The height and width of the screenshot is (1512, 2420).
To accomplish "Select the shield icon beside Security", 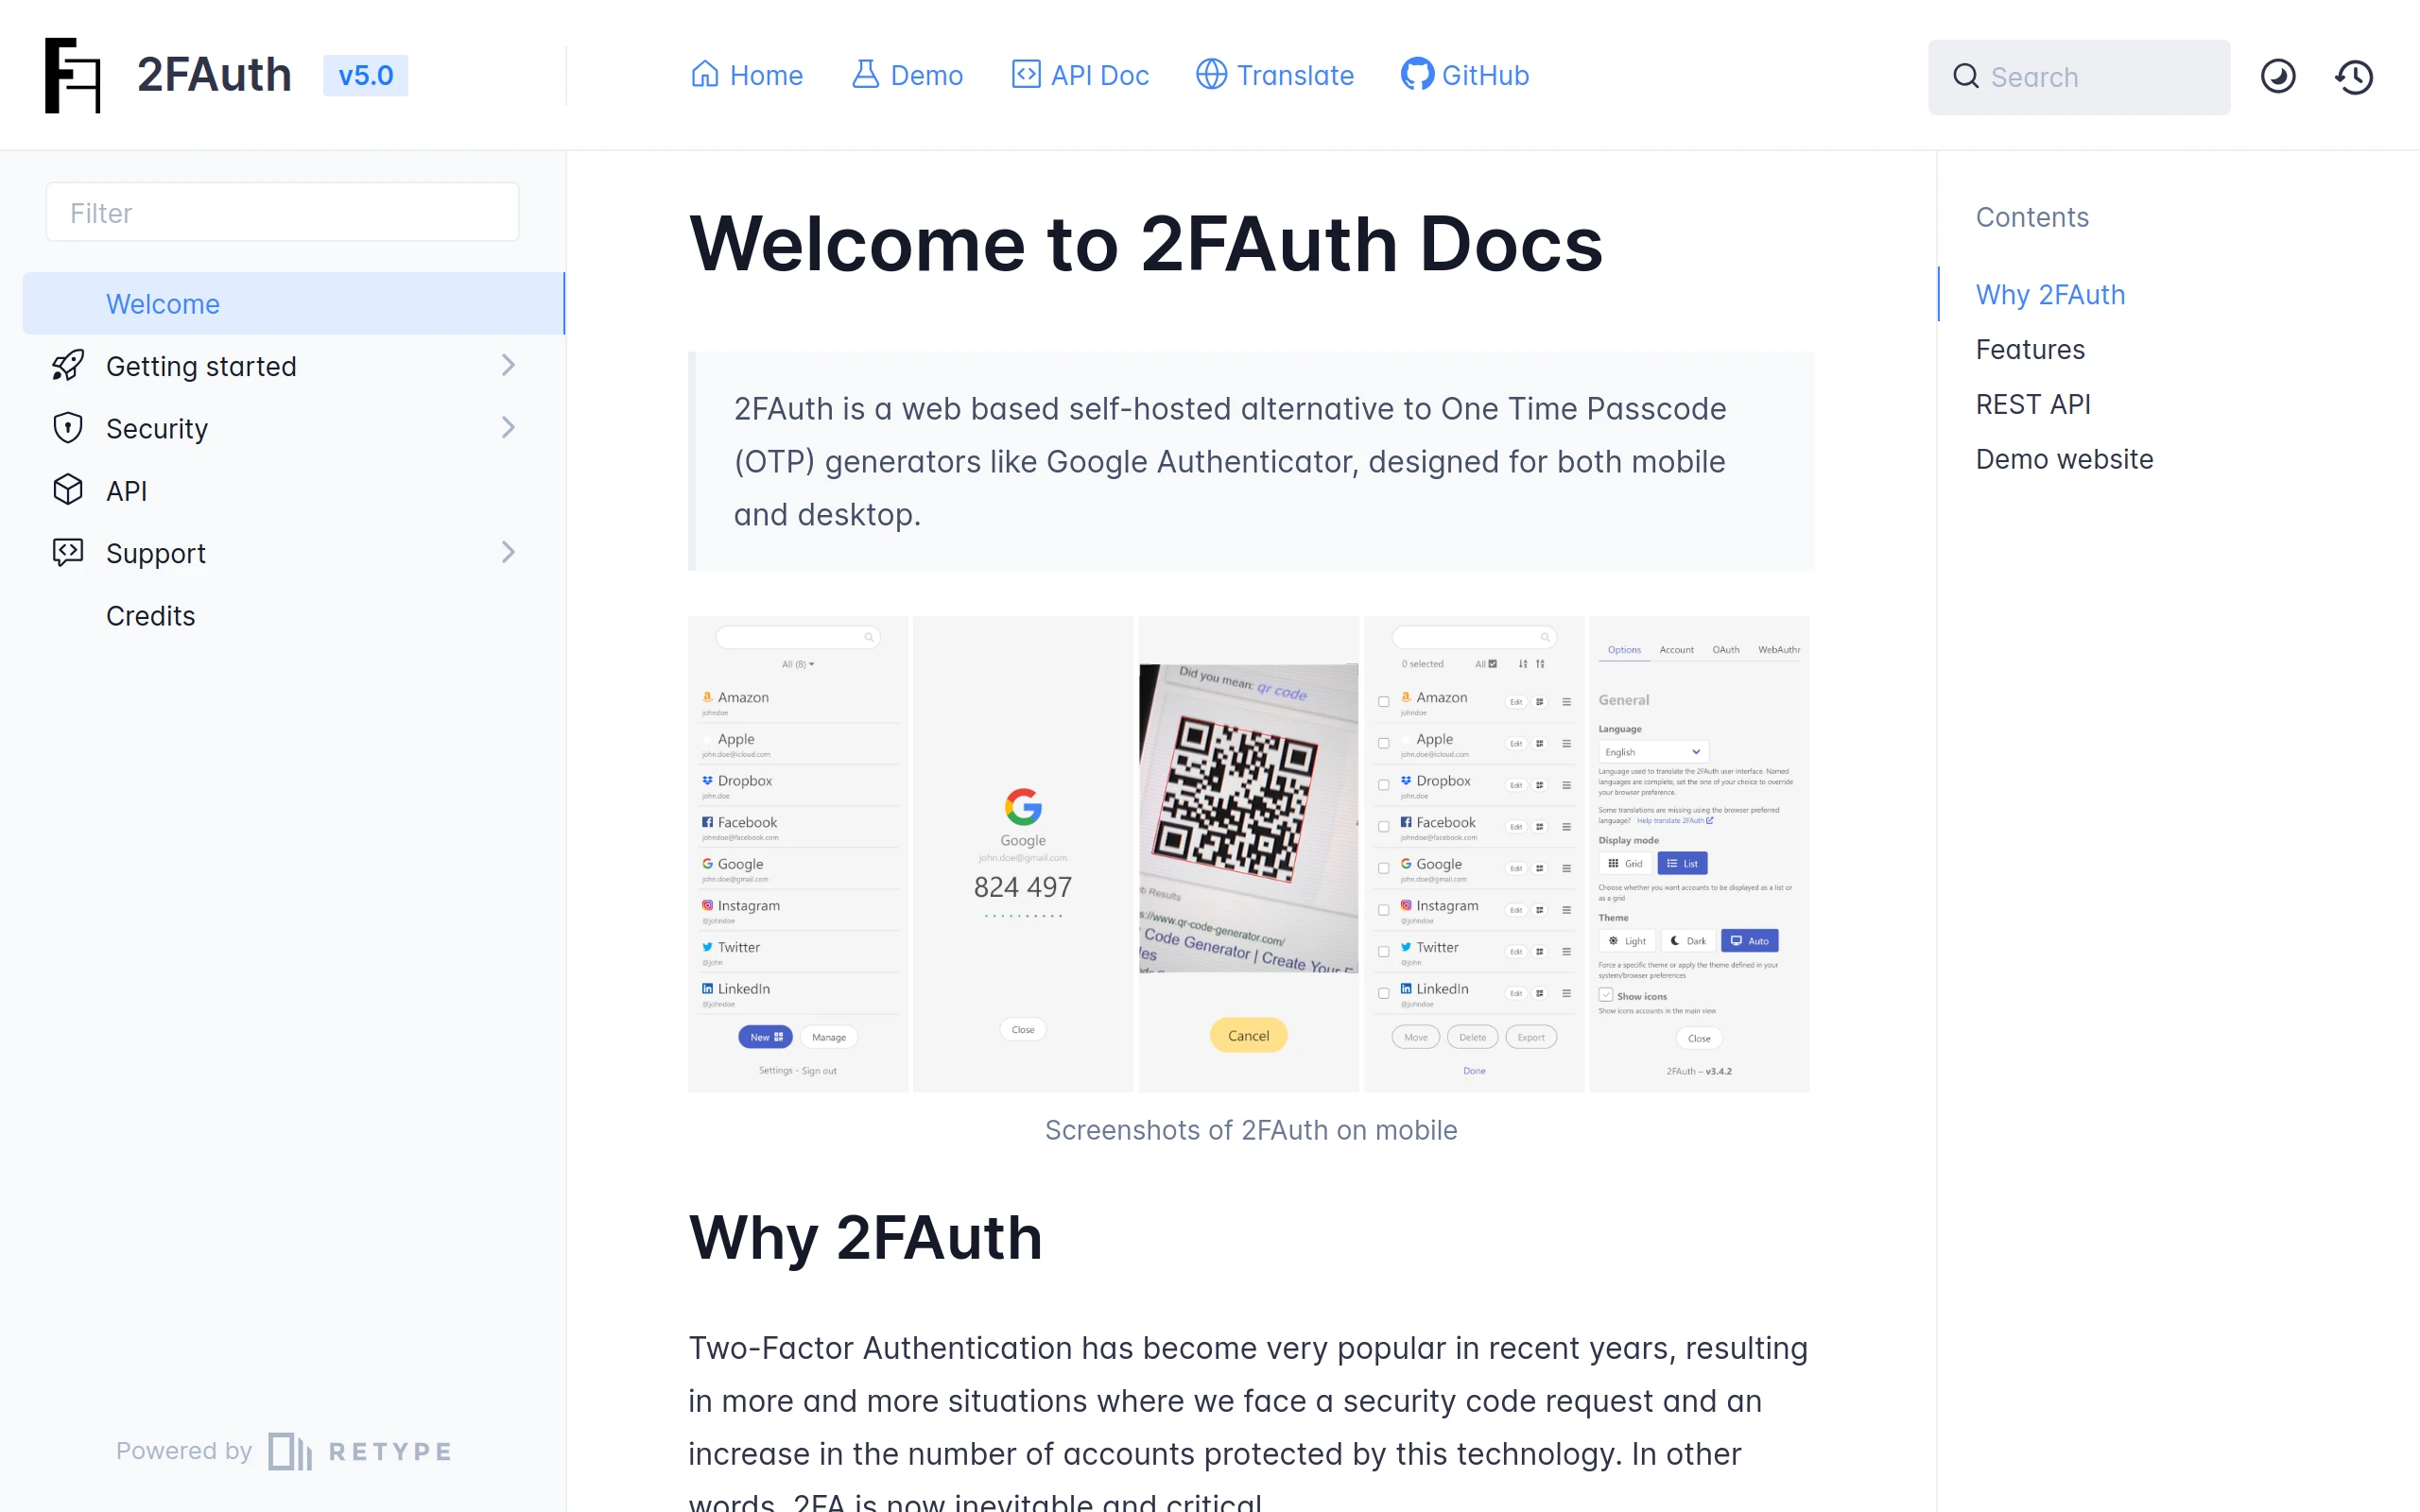I will click(66, 427).
